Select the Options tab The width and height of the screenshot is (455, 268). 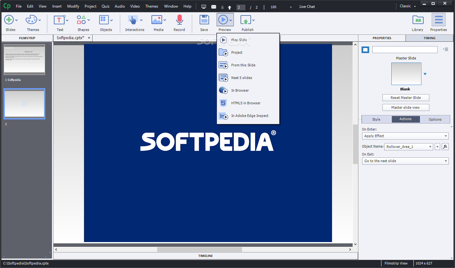tap(435, 119)
